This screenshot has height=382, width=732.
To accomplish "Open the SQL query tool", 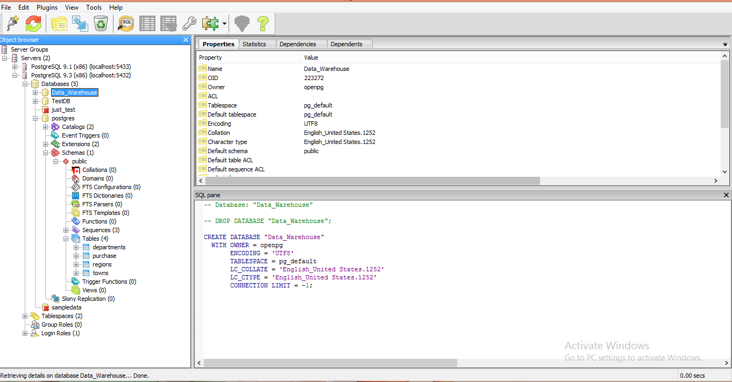I will (126, 23).
